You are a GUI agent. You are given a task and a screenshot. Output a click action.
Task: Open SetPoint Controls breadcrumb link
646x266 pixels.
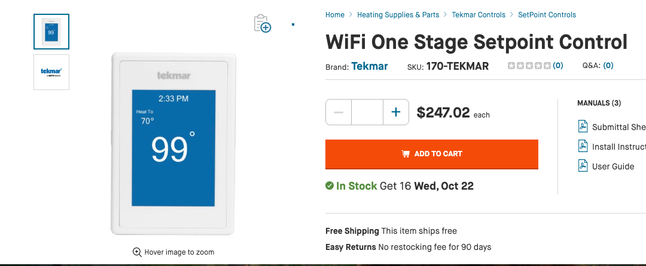coord(547,15)
